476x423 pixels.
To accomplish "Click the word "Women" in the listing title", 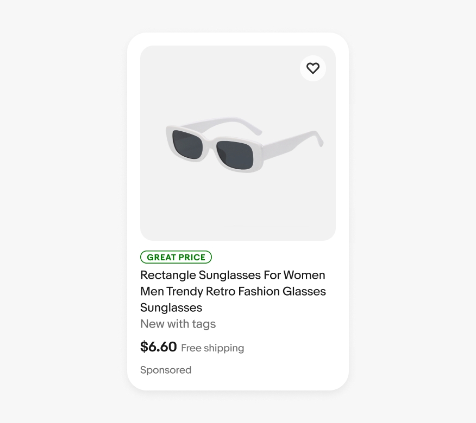I will pyautogui.click(x=304, y=275).
